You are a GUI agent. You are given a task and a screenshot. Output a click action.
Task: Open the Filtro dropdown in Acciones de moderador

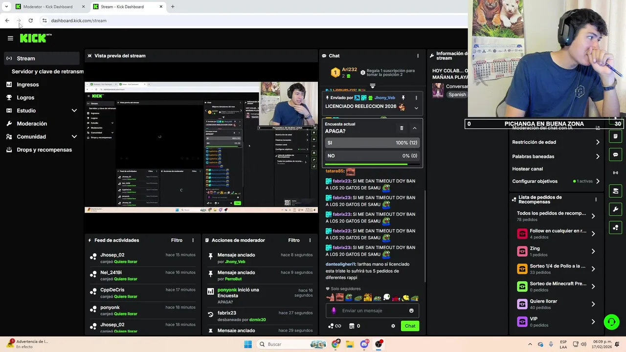(x=294, y=240)
